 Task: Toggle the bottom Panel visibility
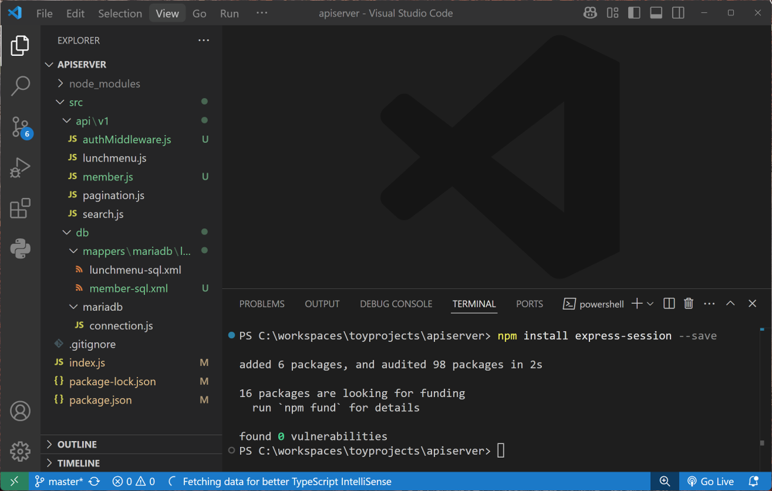pos(656,13)
